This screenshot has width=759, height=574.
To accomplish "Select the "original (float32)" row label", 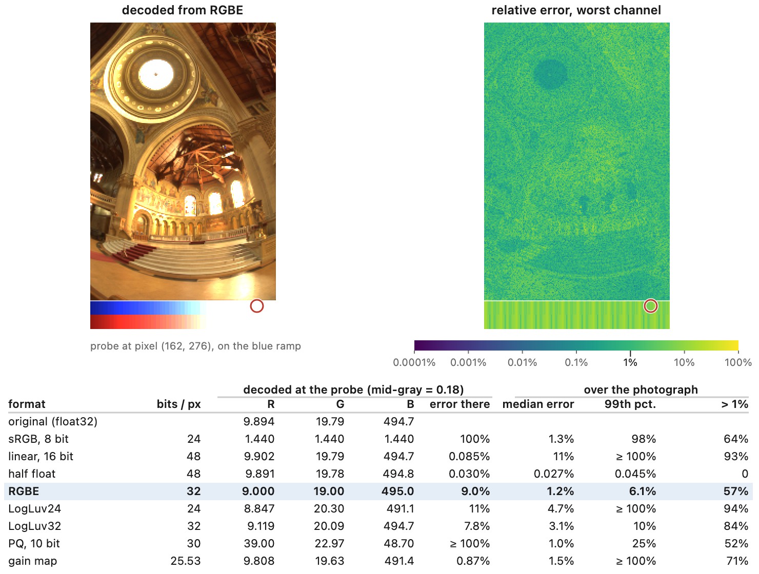I will tap(53, 422).
